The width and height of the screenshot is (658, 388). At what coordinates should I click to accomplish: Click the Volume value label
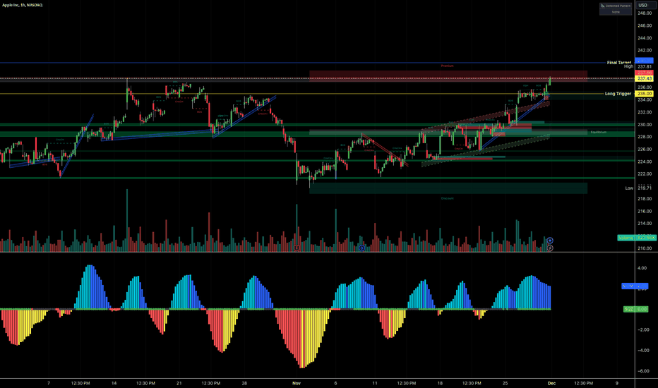pyautogui.click(x=637, y=238)
